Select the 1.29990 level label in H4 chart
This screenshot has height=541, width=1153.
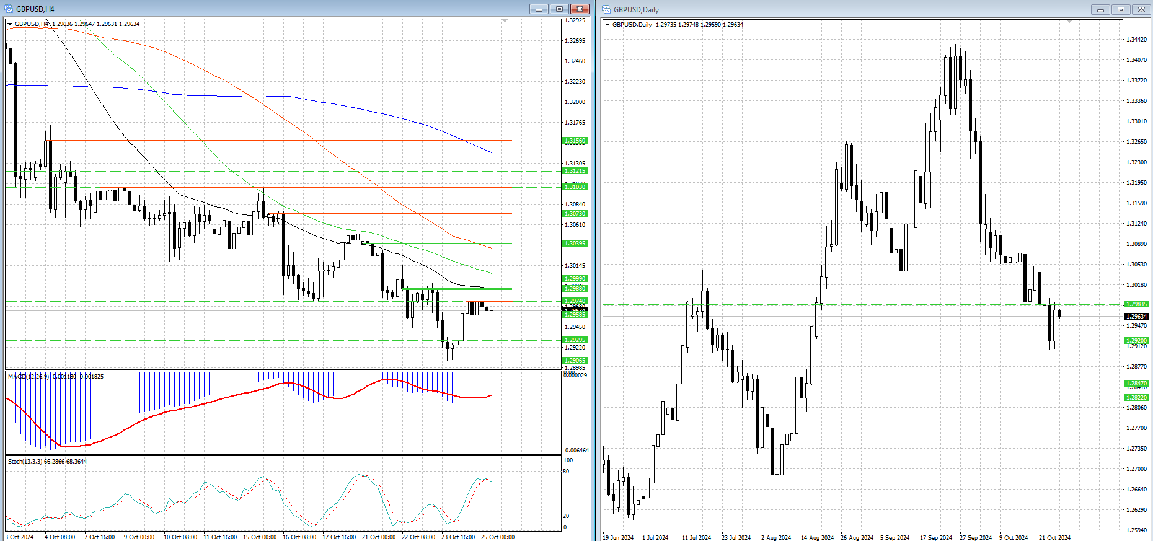tap(575, 279)
